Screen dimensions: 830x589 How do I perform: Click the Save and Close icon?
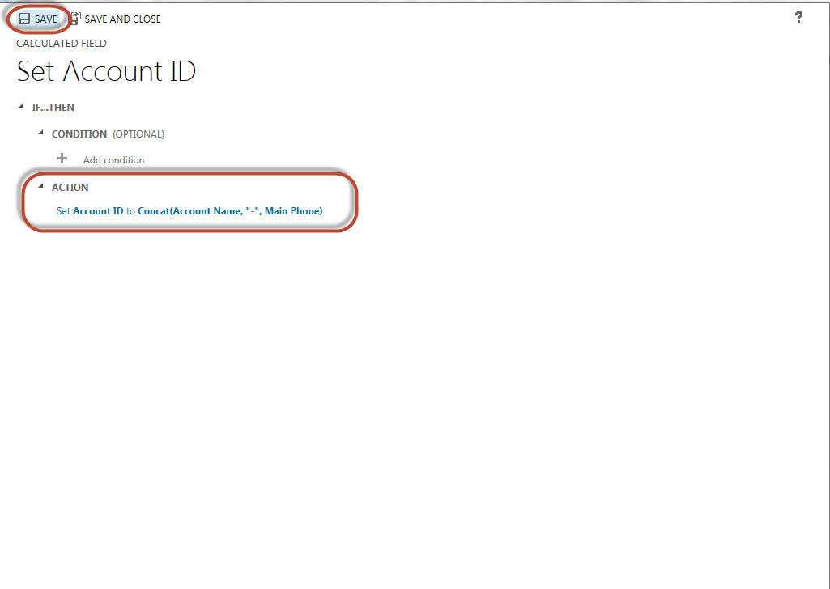(75, 19)
